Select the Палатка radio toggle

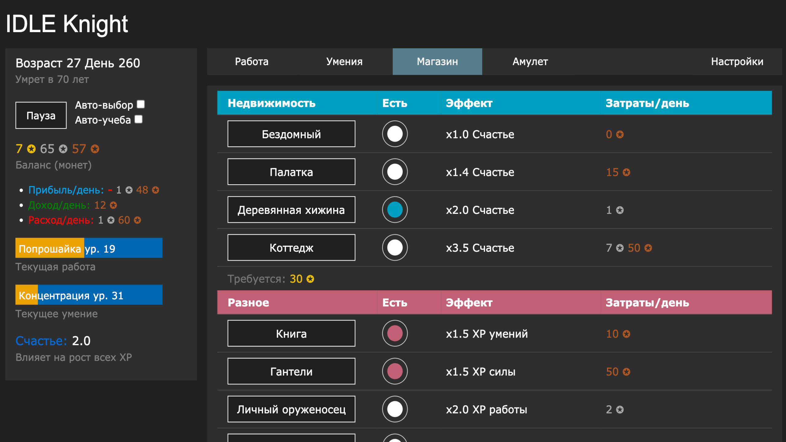point(395,172)
